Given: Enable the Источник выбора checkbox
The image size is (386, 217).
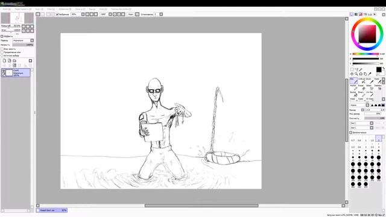Looking at the screenshot, I should 2,55.
